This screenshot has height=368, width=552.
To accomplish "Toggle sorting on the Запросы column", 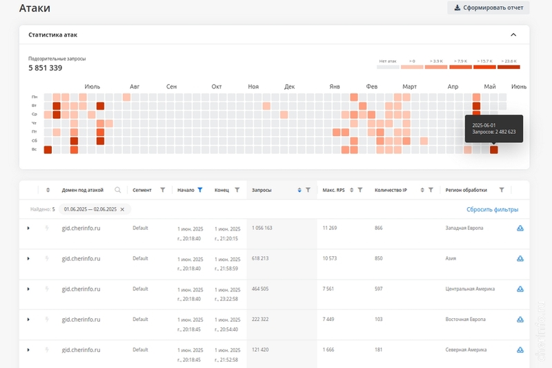I will coord(299,190).
